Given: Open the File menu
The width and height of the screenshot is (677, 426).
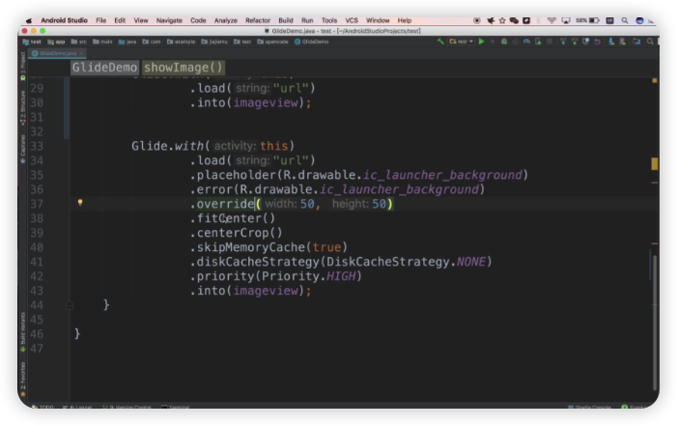Looking at the screenshot, I should coord(101,20).
